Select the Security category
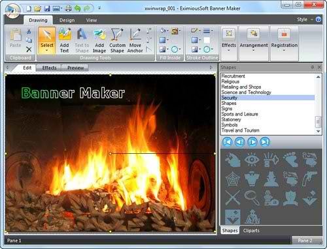Image resolution: width=327 pixels, height=249 pixels. (x=267, y=98)
